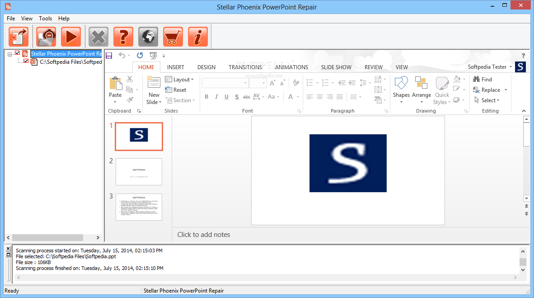Click the Clear All Formatting eraser icon

(296, 83)
